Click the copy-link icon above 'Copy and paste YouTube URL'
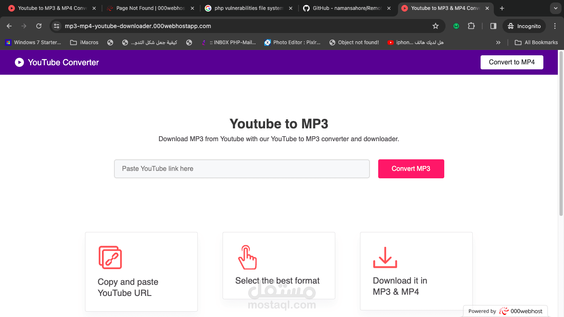Viewport: 564px width, 317px height. [111, 257]
